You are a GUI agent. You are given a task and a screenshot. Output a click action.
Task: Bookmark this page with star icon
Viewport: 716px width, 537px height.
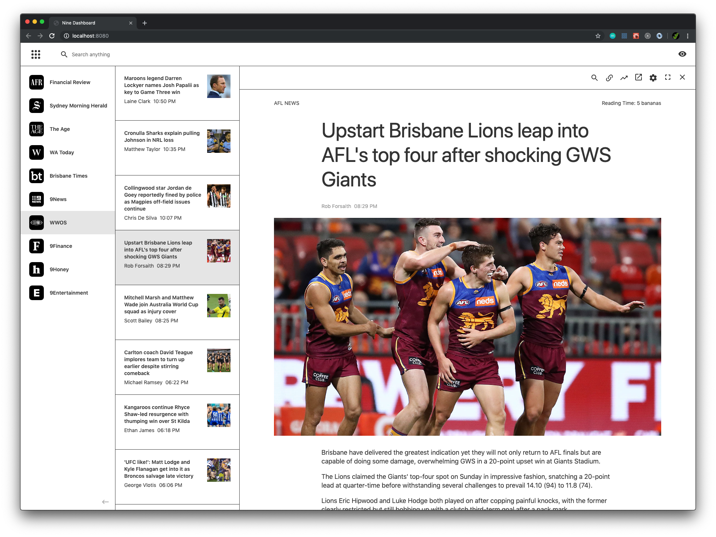coord(598,36)
